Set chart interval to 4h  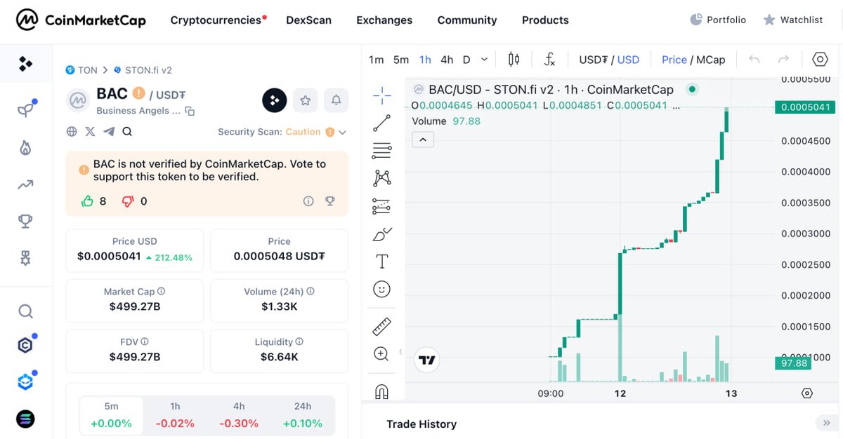[447, 60]
